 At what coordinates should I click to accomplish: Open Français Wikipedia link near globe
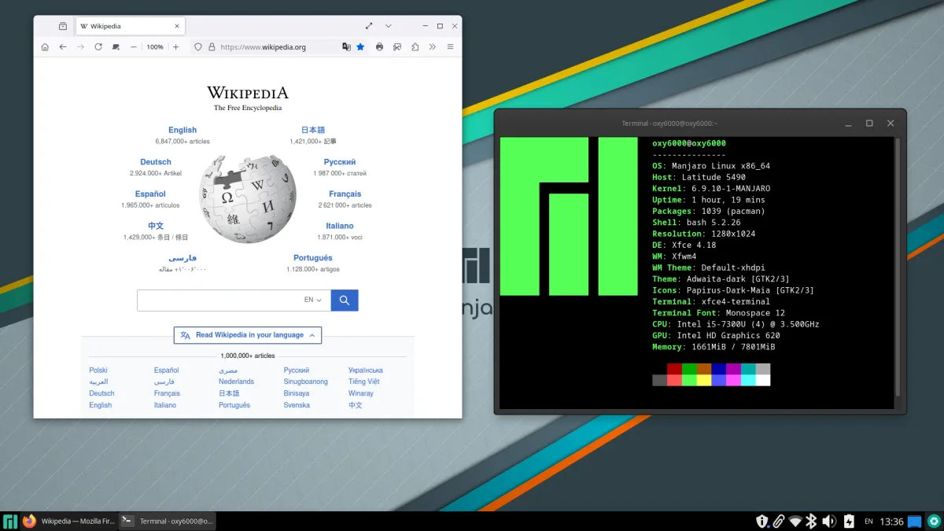click(345, 194)
